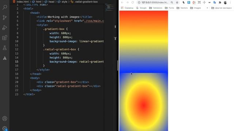234x131 pixels.
Task: Open the Validators bookmarks folder
Action: (x=156, y=8)
